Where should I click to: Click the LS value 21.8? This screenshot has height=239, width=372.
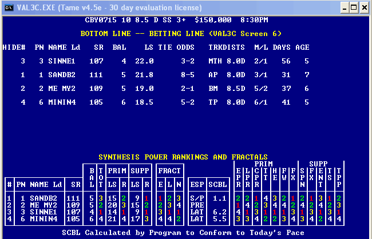(x=144, y=75)
